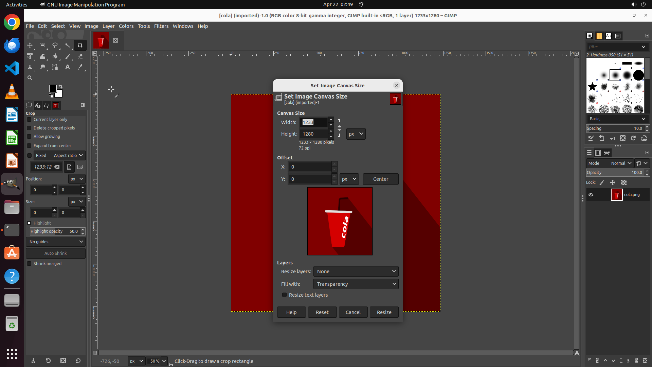Select the Zoom magnifier tool
The height and width of the screenshot is (367, 652).
pos(30,78)
